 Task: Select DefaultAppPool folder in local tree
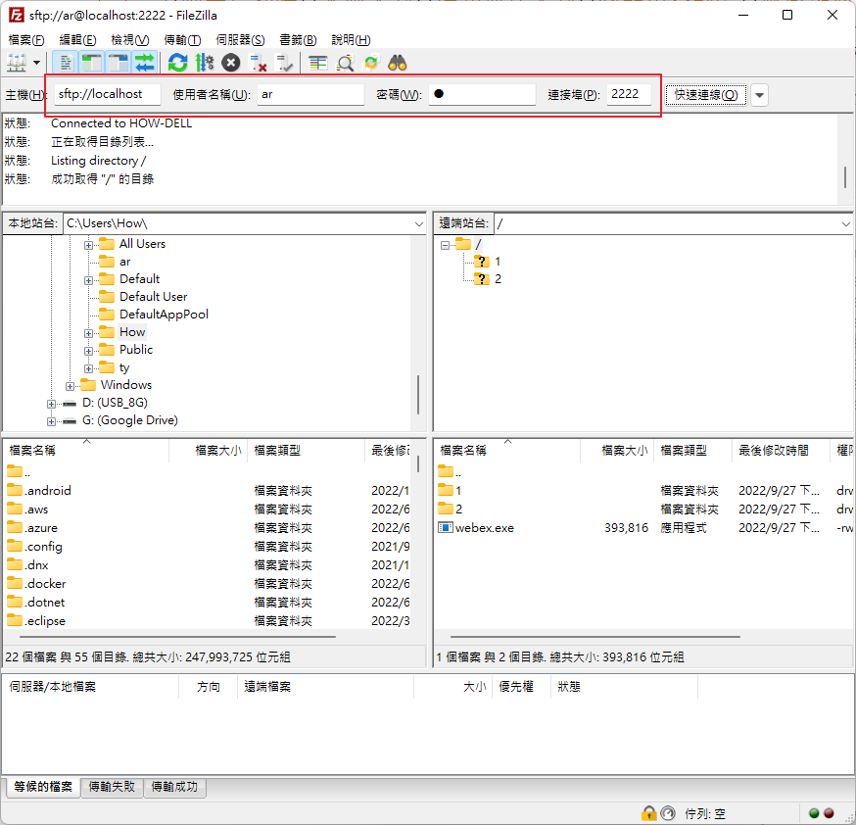click(x=164, y=315)
